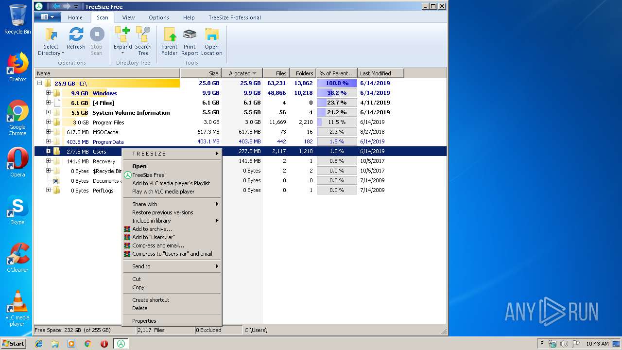Open Chrome from taskbar

88,344
